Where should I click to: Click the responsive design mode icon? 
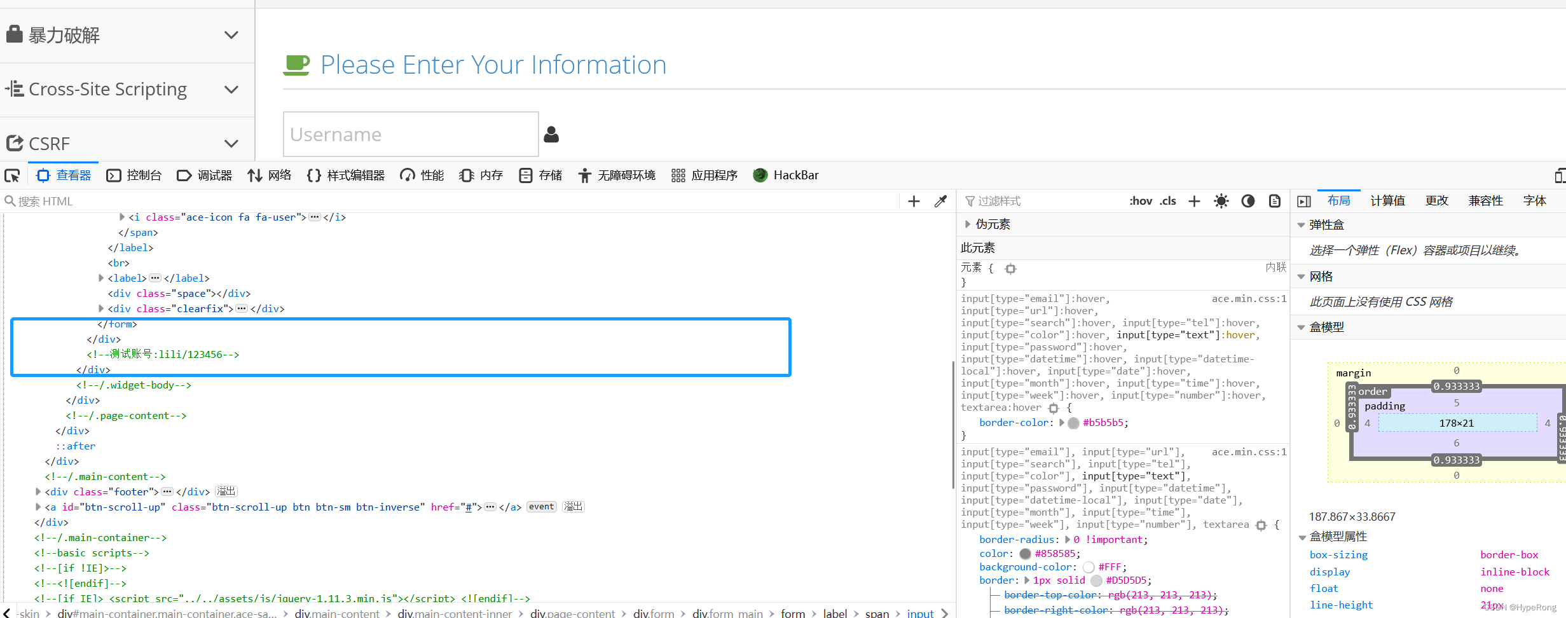pyautogui.click(x=1560, y=175)
